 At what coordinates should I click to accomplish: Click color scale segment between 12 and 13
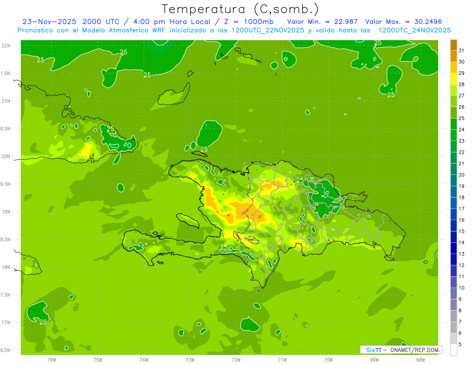[x=454, y=260]
